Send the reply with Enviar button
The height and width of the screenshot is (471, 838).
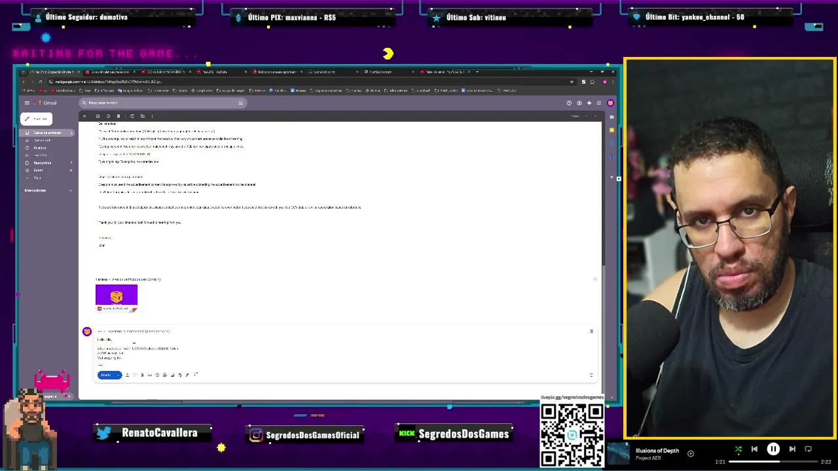coord(106,375)
